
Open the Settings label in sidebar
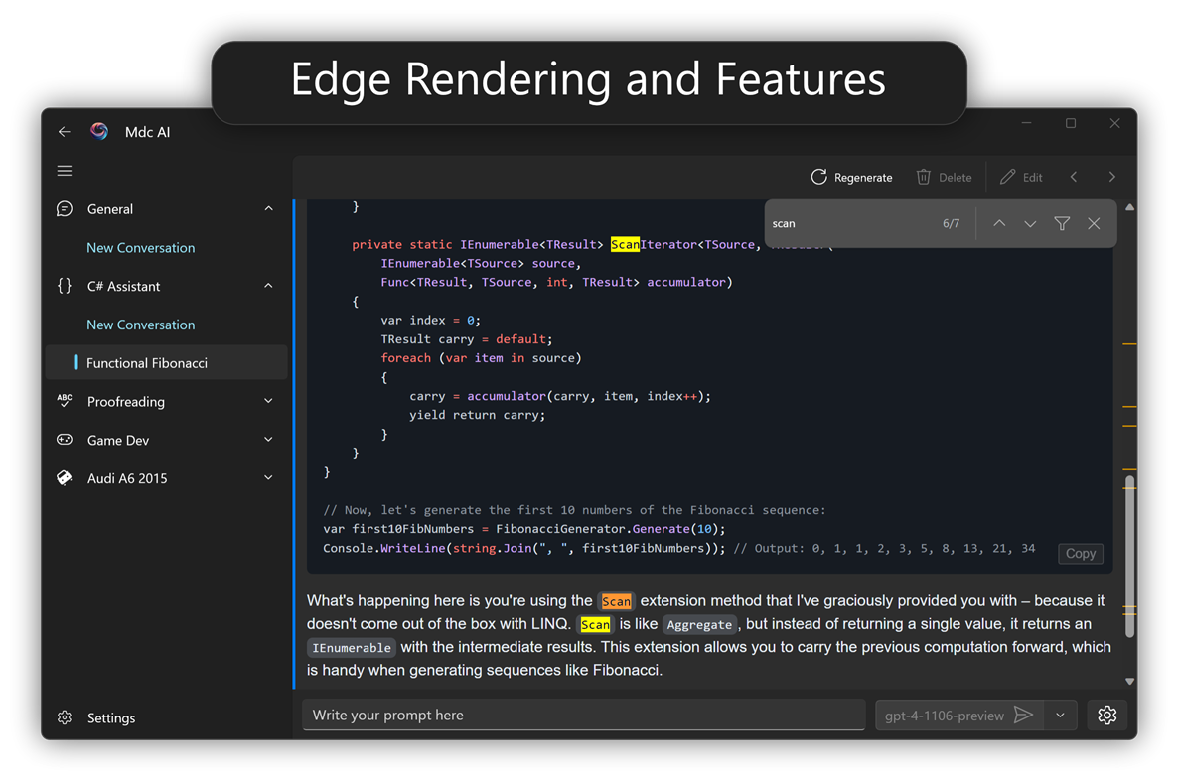click(111, 717)
